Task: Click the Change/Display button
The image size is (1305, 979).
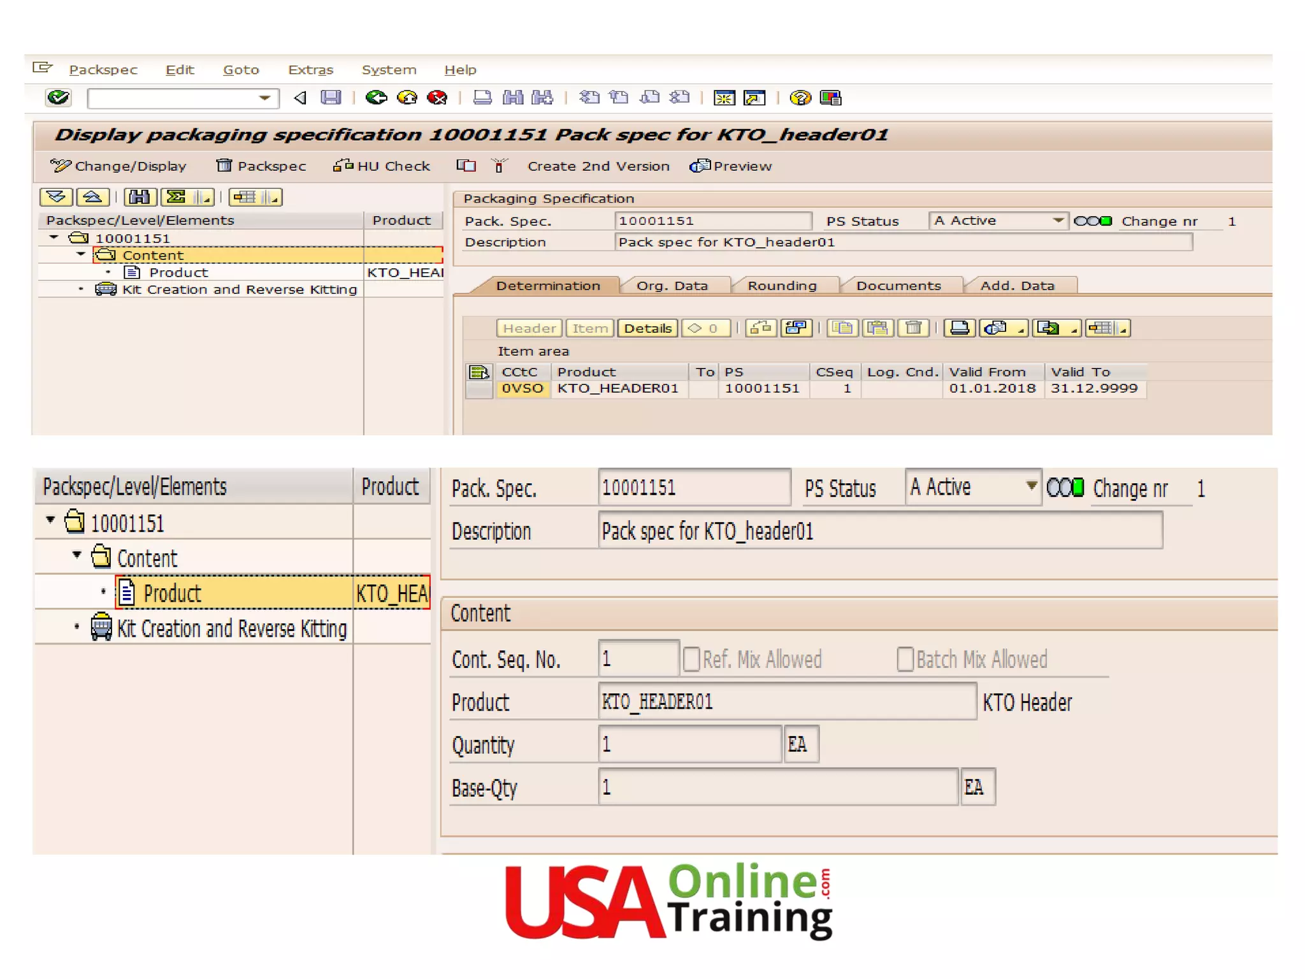Action: [119, 166]
